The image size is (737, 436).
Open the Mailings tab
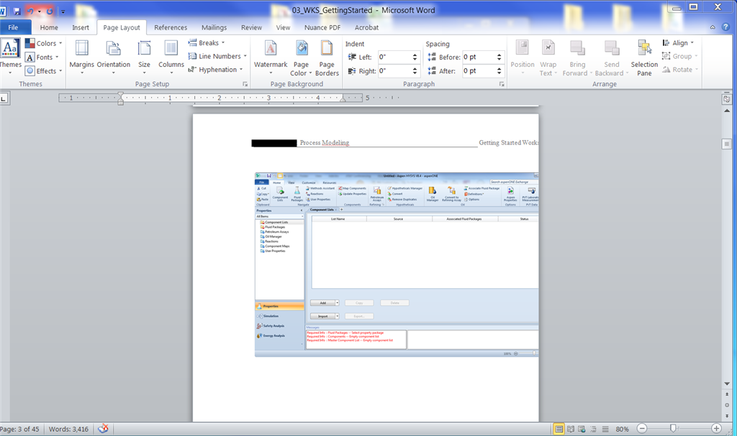(x=214, y=27)
